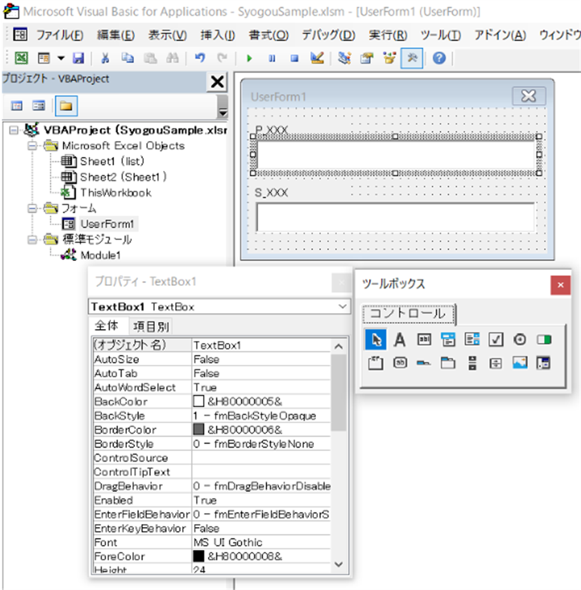Pick the OptionButton tool in Toolbox
Viewport: 581px width, 590px height.
coord(519,339)
